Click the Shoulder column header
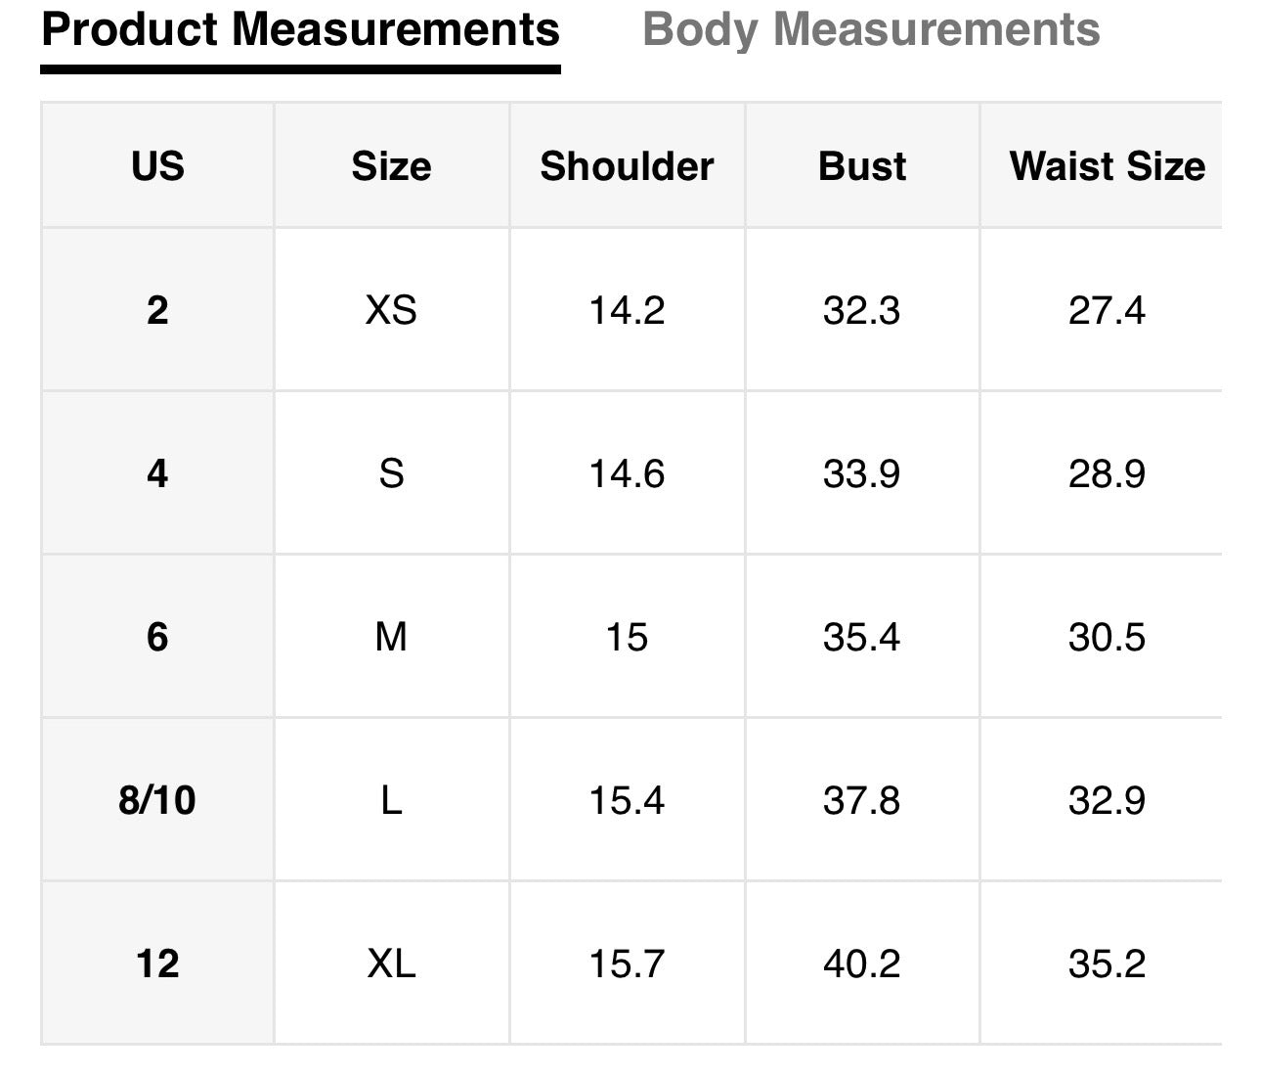Viewport: 1261px width, 1076px height. [x=627, y=165]
